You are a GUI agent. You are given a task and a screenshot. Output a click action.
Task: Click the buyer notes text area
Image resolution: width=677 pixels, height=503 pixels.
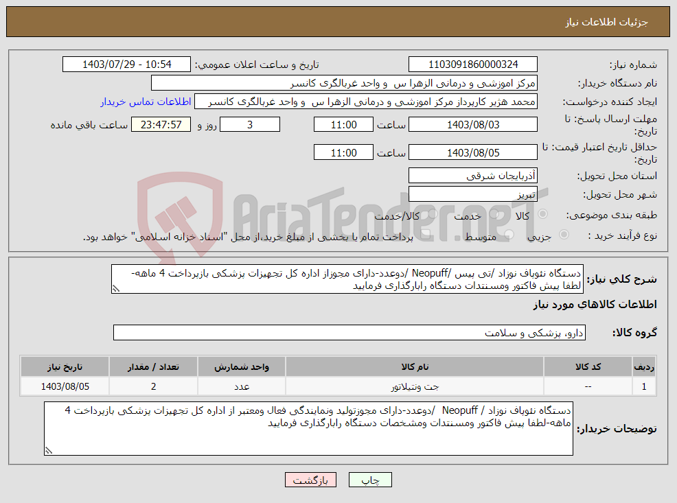coord(308,428)
